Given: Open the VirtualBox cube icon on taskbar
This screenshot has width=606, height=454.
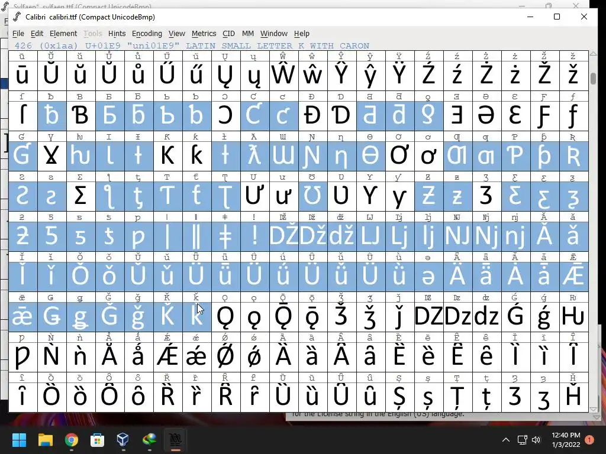Looking at the screenshot, I should [123, 440].
